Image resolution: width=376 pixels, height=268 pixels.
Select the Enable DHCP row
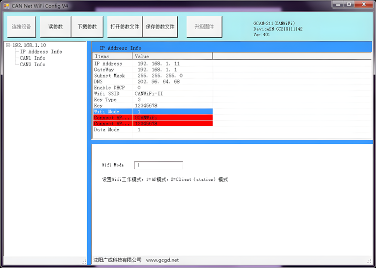tap(109, 88)
